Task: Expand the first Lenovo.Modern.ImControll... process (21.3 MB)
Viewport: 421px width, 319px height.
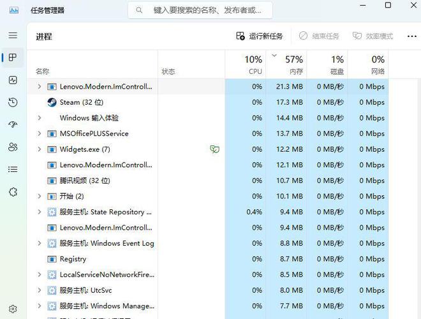Action: tap(39, 87)
